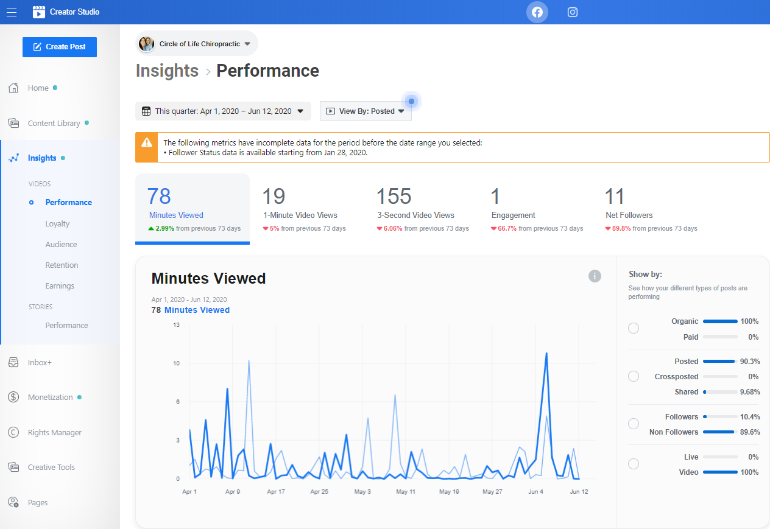
Task: Click the Inbox+ sidebar label
Action: coord(40,362)
